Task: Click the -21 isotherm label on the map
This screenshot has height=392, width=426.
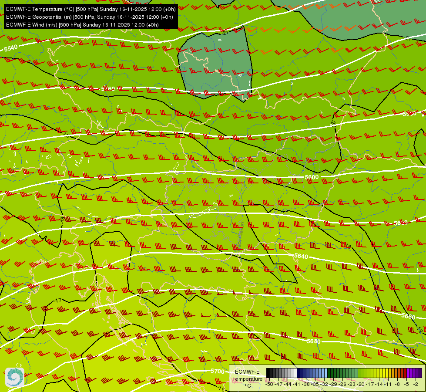Action: 225,33
